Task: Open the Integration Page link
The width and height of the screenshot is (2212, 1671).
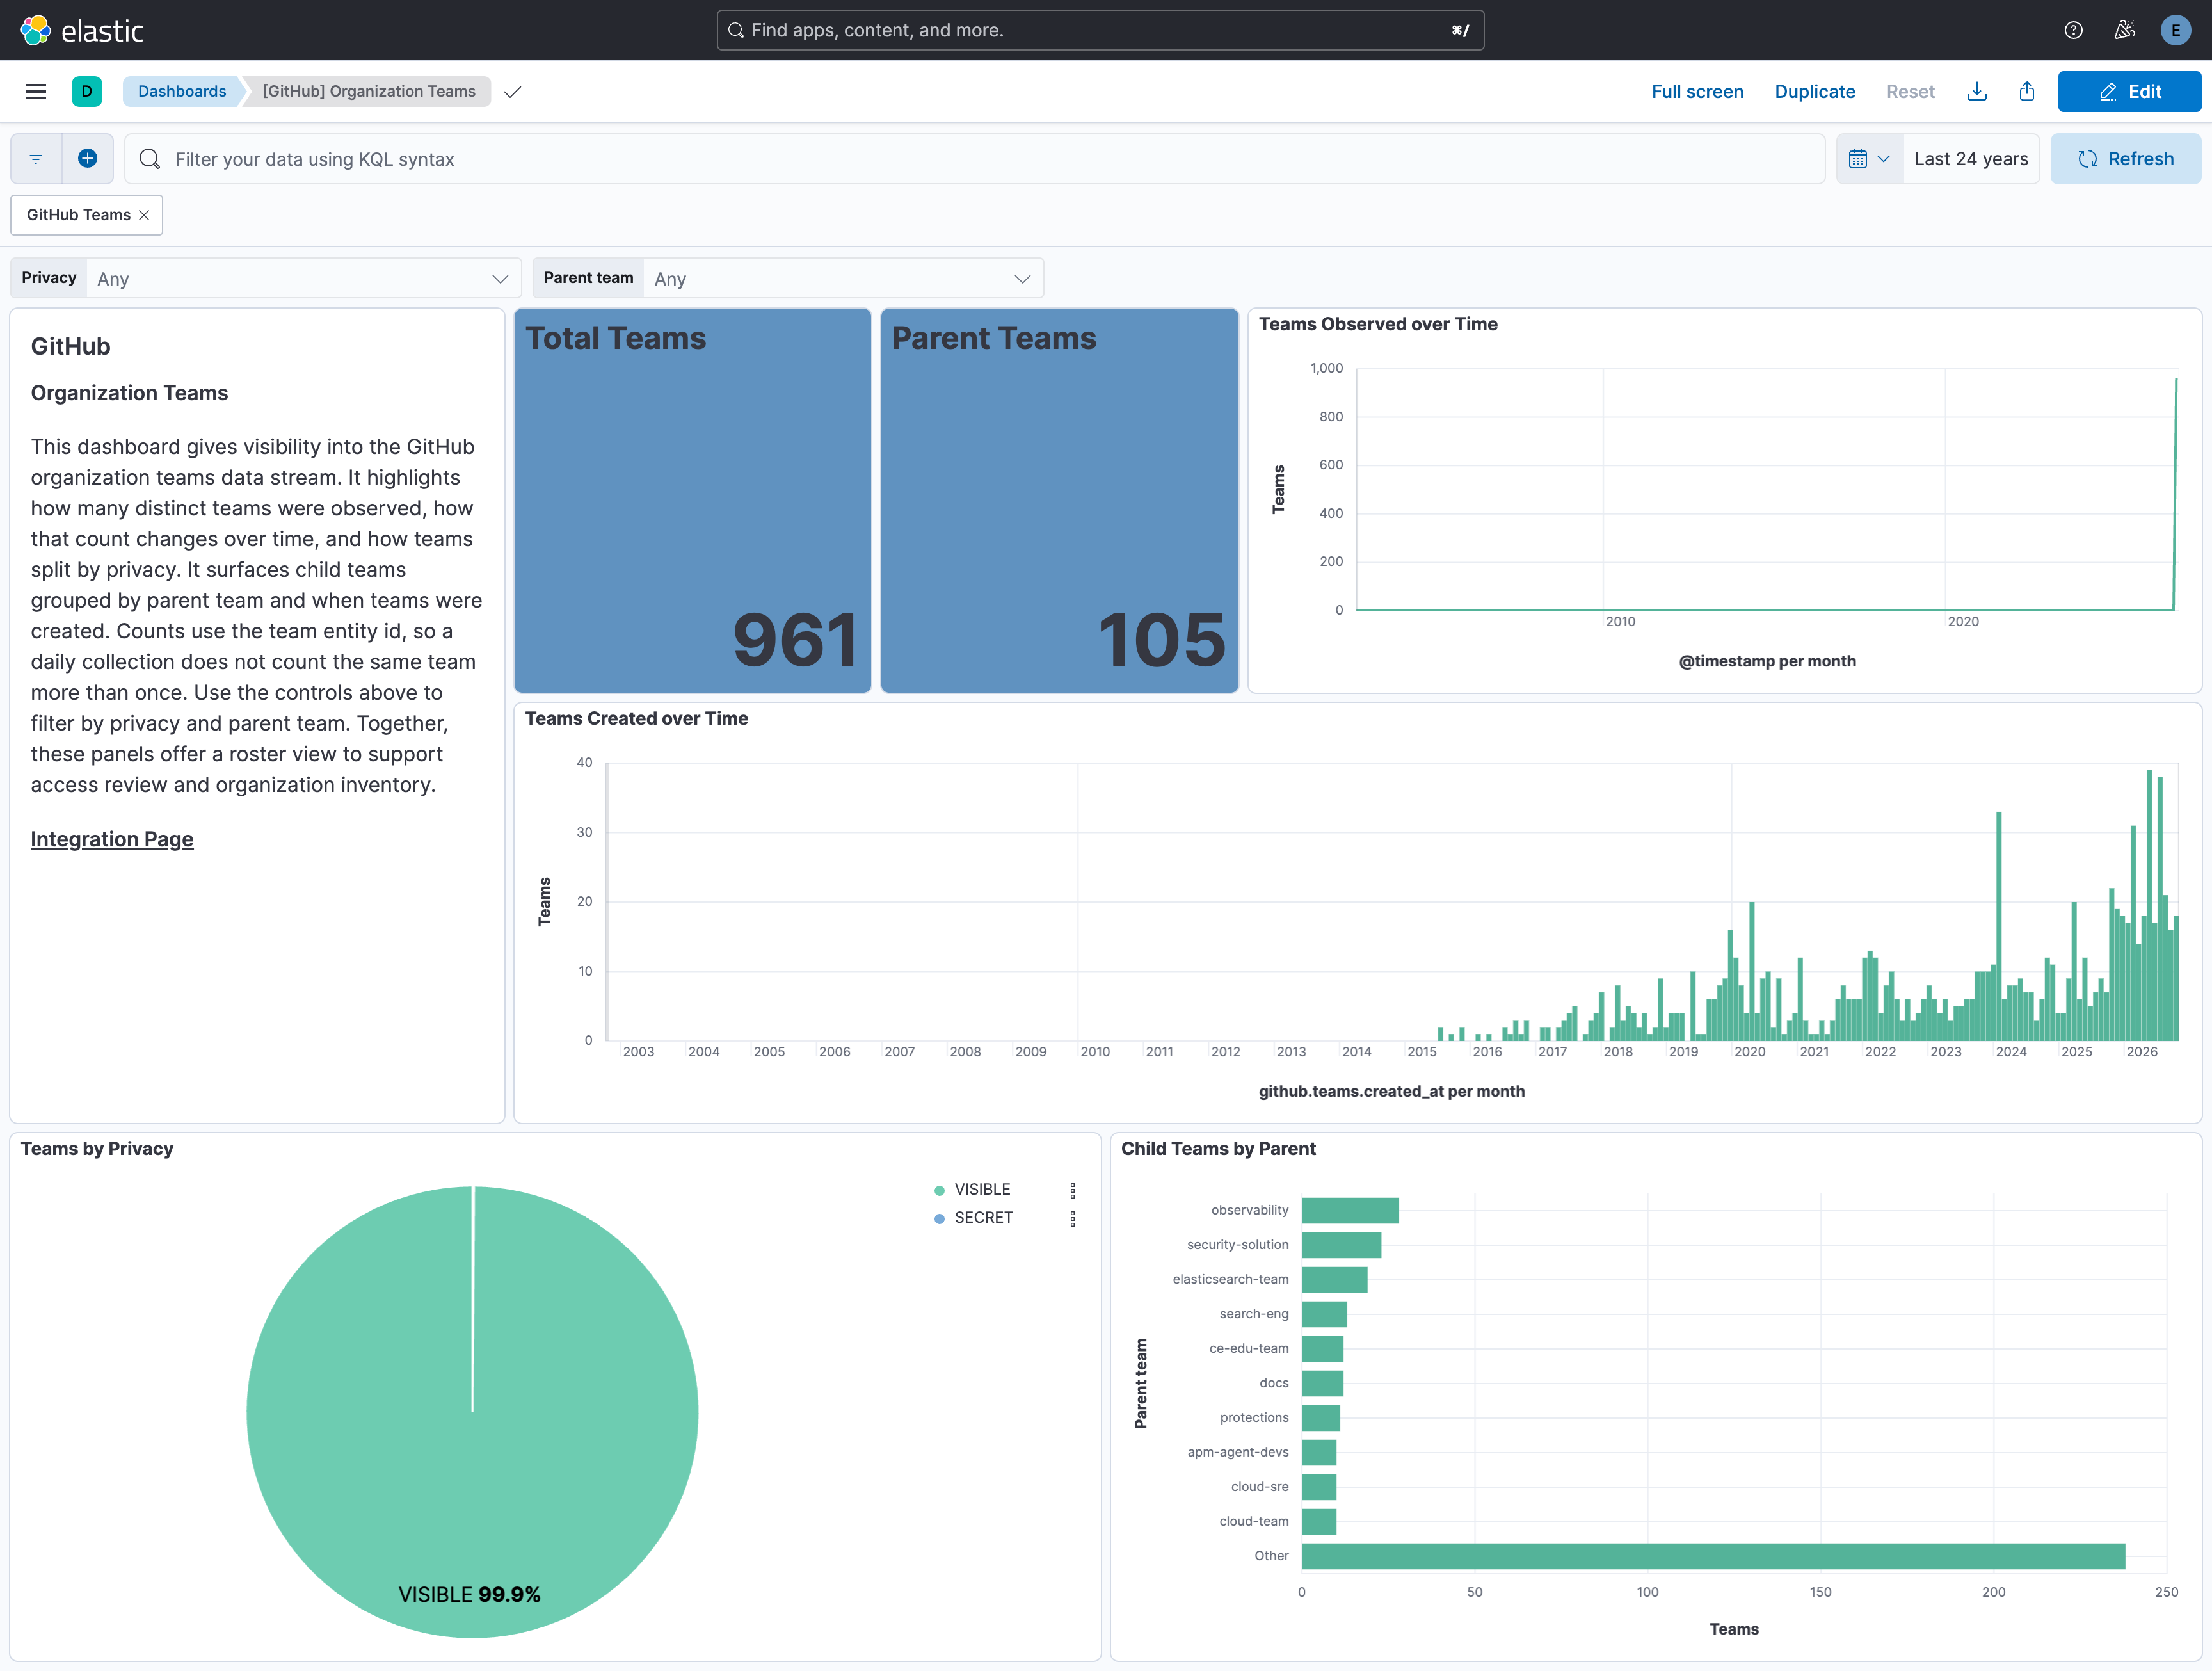Action: click(112, 839)
